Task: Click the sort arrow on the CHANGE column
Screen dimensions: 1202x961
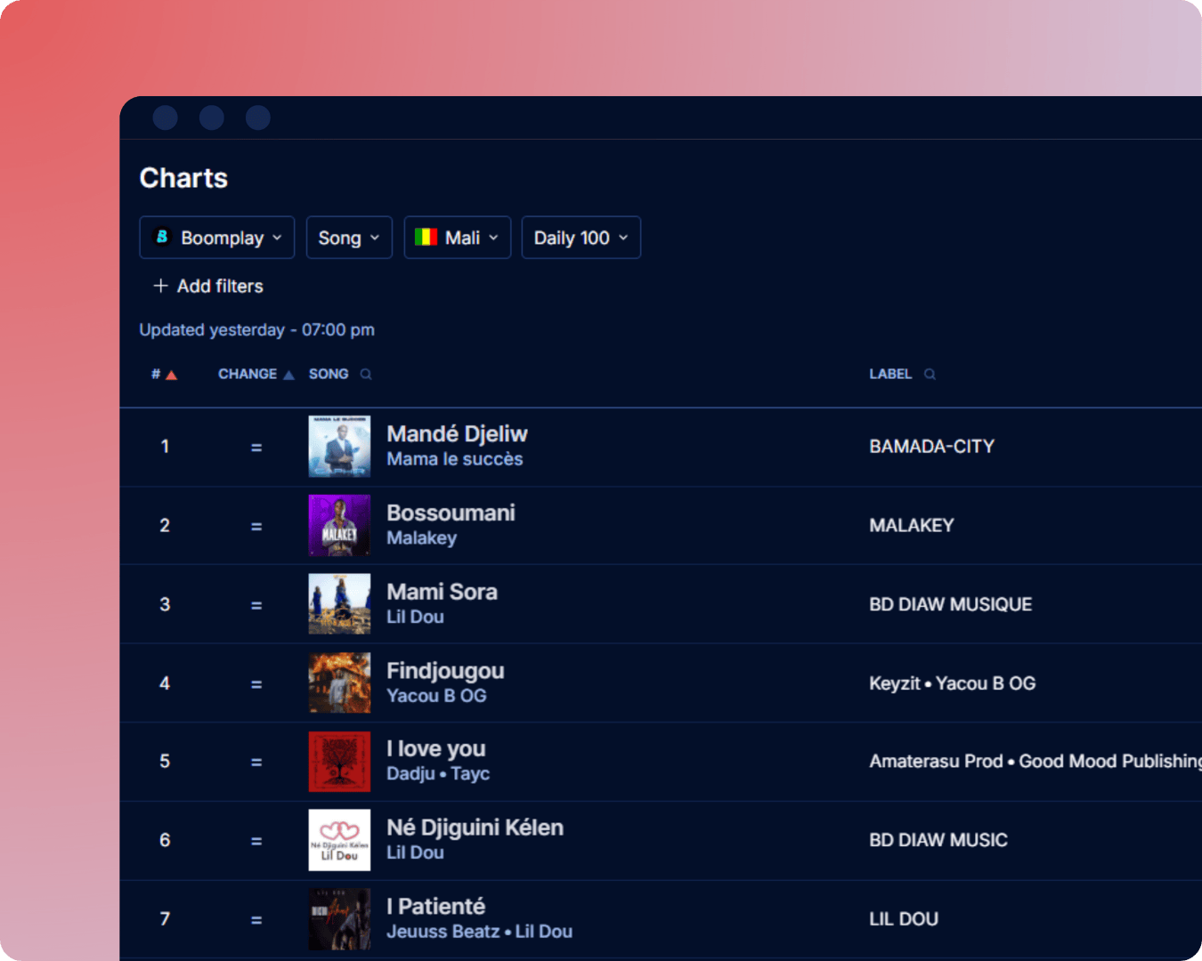Action: [x=289, y=374]
